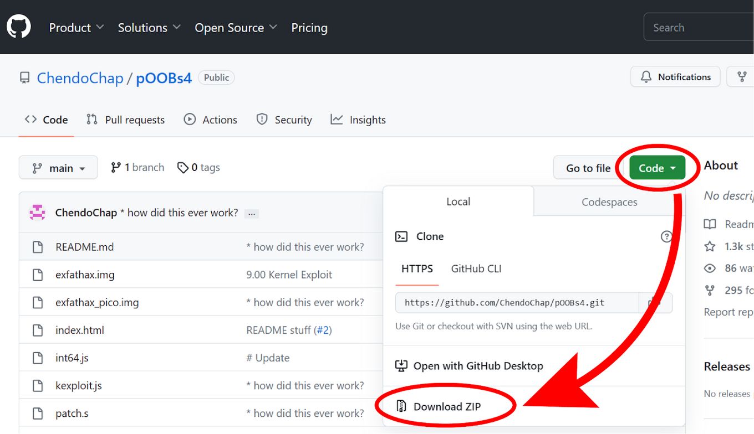Click the file icon next to index.html
The height and width of the screenshot is (434, 754).
coord(37,330)
